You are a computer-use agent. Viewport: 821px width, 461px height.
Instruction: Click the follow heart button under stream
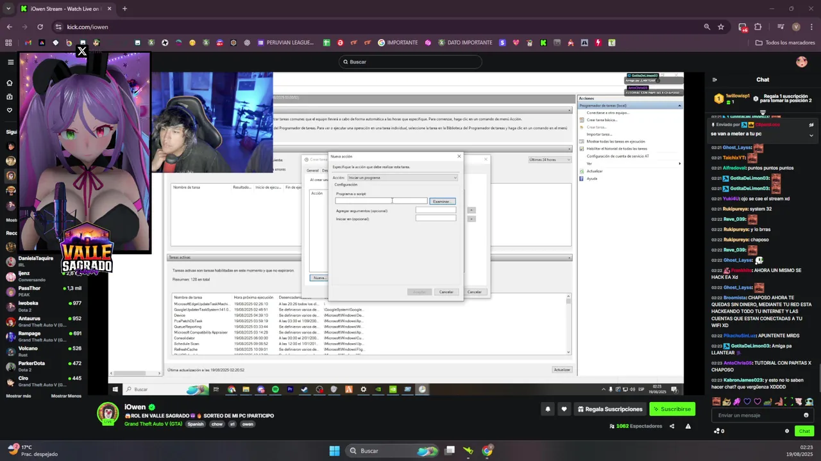pos(564,409)
